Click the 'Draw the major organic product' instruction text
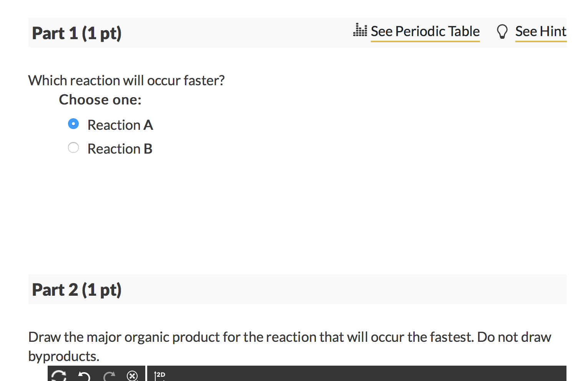This screenshot has height=381, width=578. [x=289, y=337]
